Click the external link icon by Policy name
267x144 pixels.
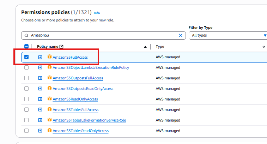pyautogui.click(x=61, y=46)
